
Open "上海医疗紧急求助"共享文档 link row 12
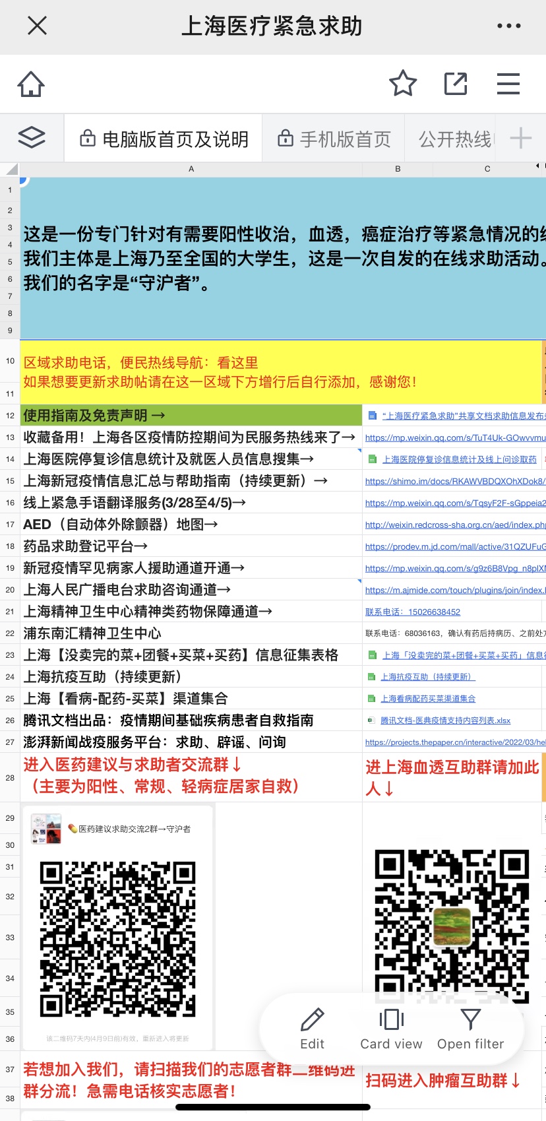tap(464, 416)
